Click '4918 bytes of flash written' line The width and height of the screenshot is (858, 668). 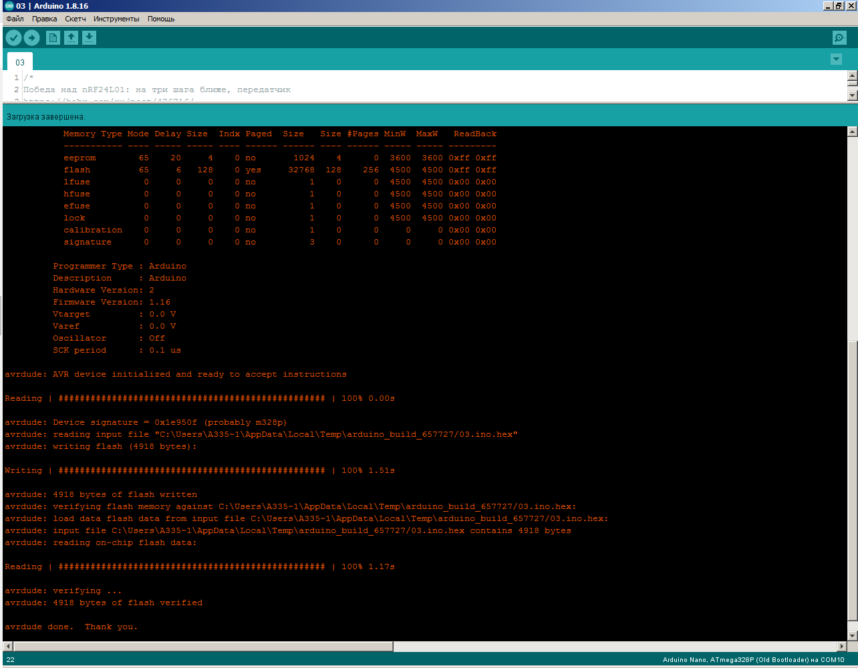tap(101, 494)
